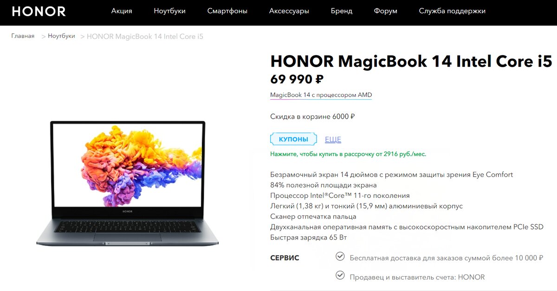Click the Главная breadcrumb link
This screenshot has height=291, width=557.
(23, 36)
